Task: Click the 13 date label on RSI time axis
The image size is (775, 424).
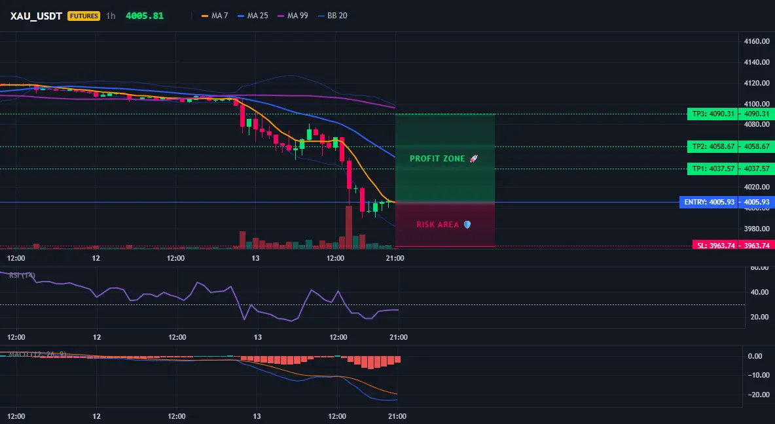Action: tap(257, 337)
